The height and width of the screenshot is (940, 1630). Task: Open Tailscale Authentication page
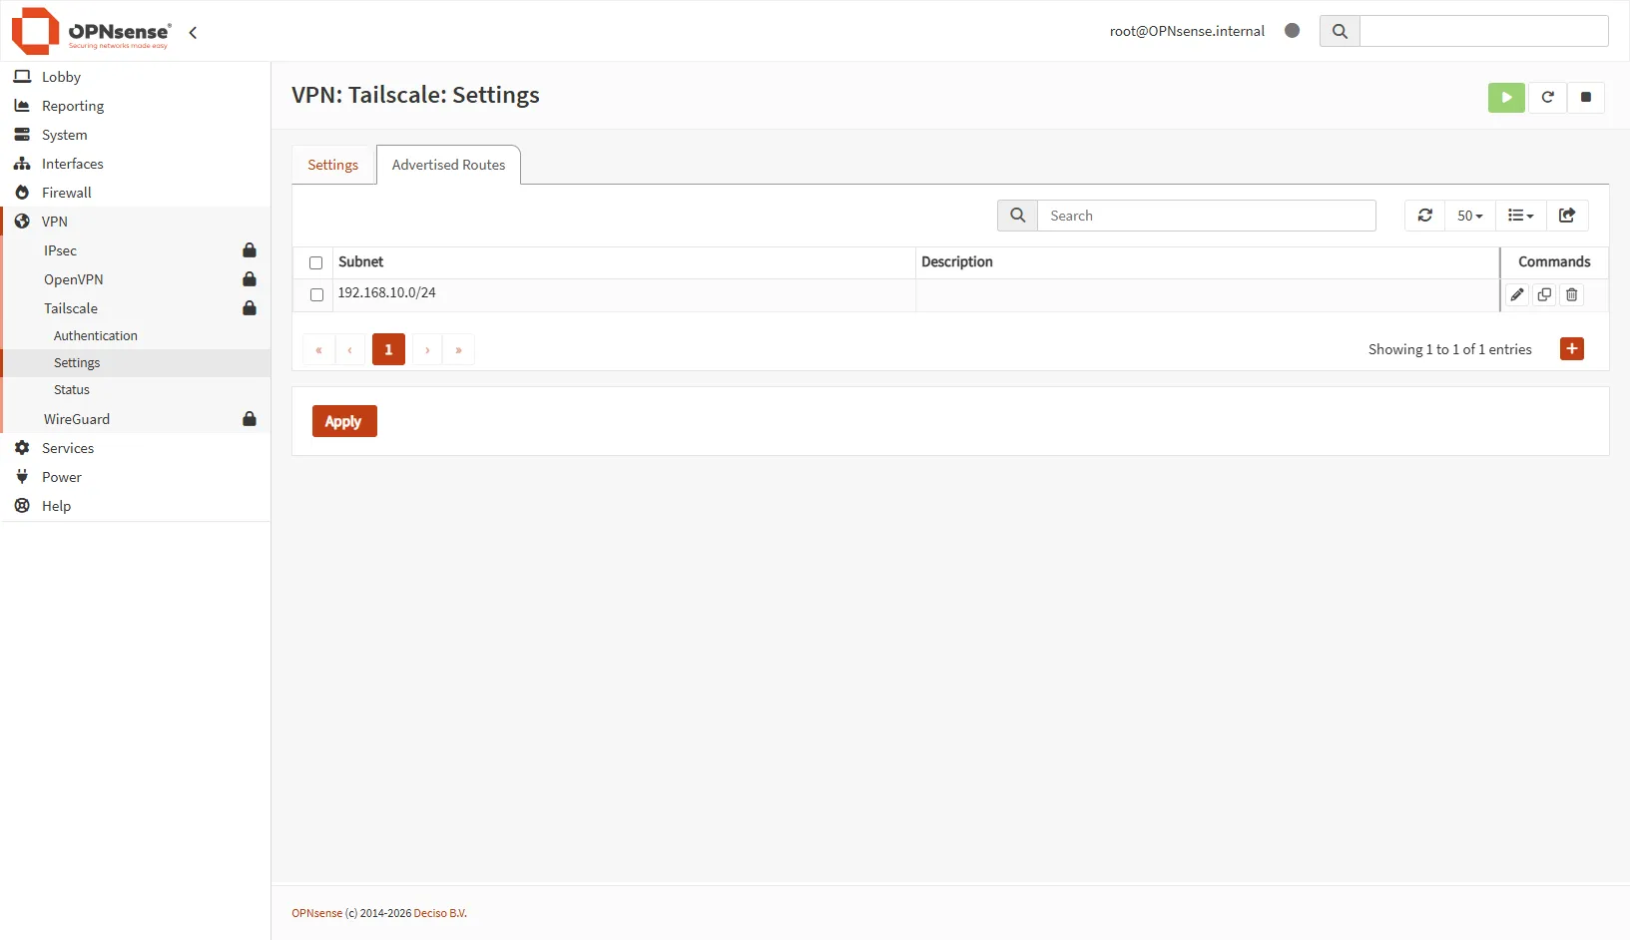pyautogui.click(x=96, y=336)
